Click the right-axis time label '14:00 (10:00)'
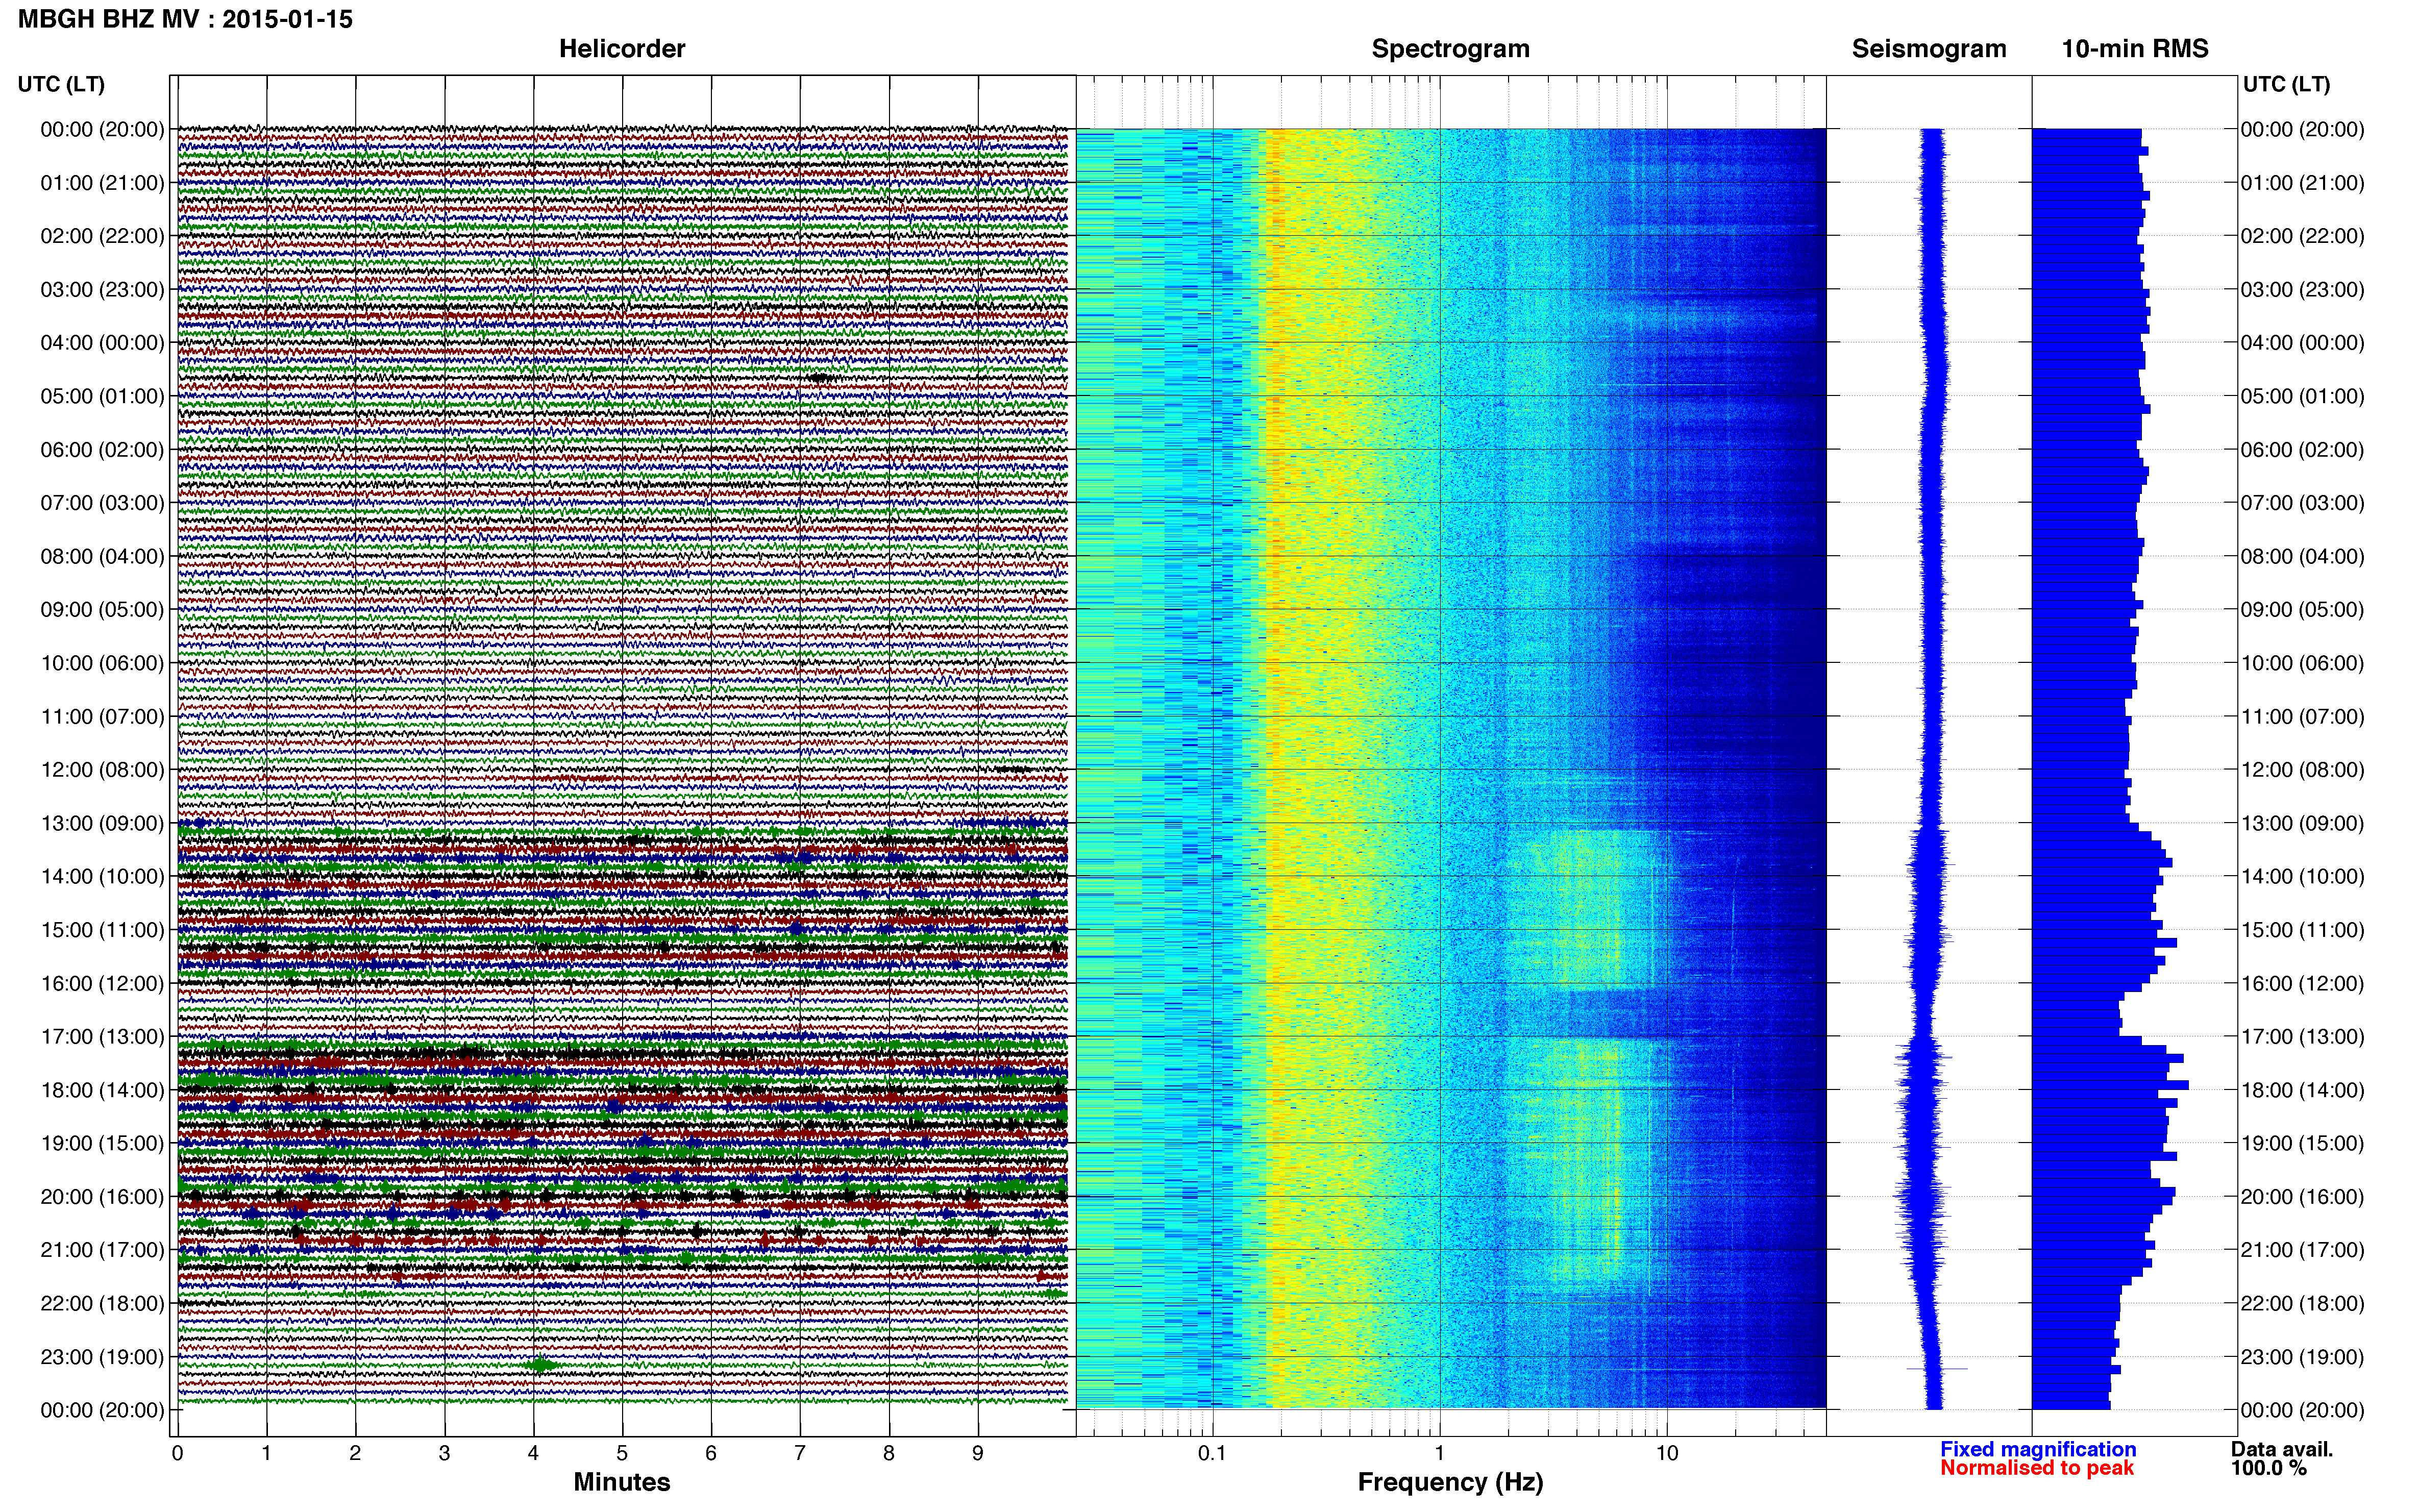The width and height of the screenshot is (2419, 1512). (2302, 877)
